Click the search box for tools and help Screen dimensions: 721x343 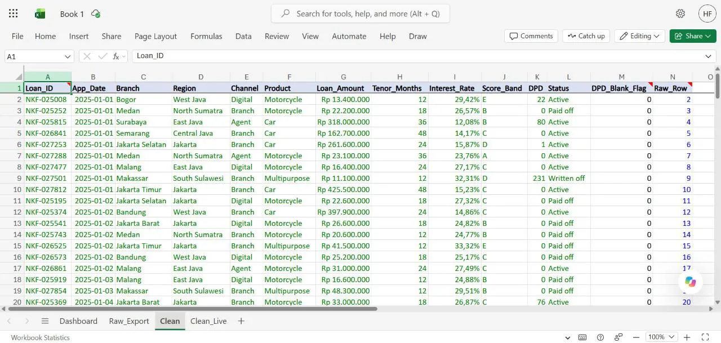pyautogui.click(x=360, y=14)
